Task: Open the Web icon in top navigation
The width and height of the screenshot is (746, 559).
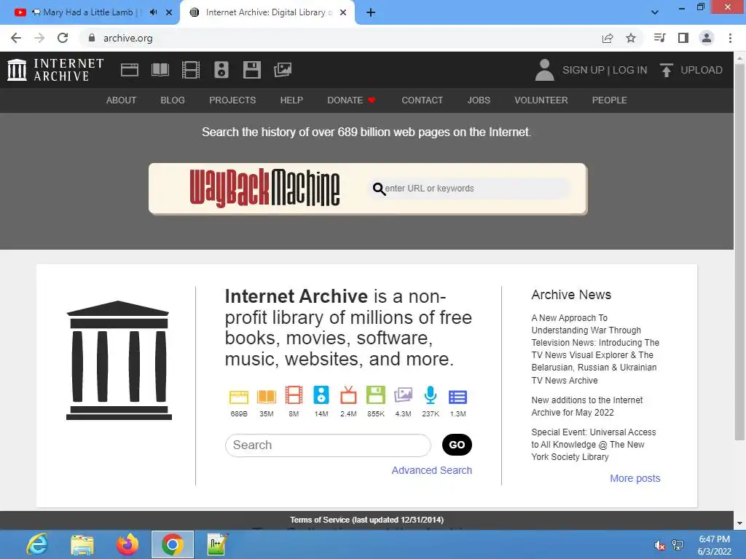Action: pos(130,70)
